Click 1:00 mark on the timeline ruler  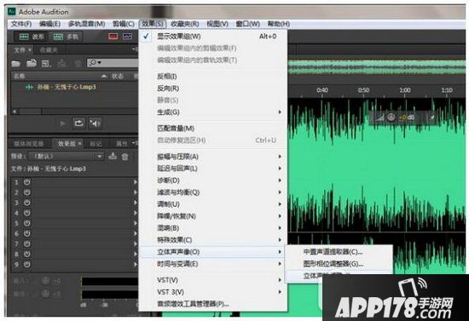click(405, 90)
